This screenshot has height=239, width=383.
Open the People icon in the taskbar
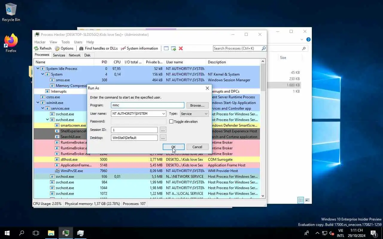307,233
